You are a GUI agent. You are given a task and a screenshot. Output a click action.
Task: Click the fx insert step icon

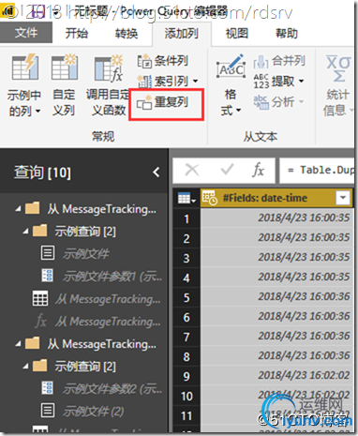(259, 171)
